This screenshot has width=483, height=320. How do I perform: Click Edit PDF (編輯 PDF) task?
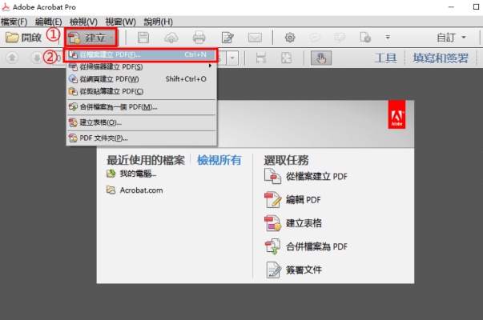tap(303, 200)
